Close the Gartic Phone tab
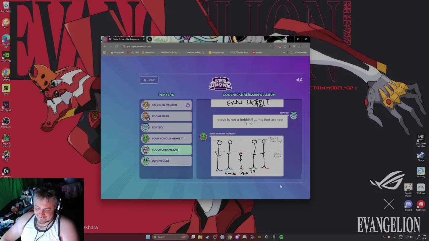The width and height of the screenshot is (429, 241). pos(144,39)
